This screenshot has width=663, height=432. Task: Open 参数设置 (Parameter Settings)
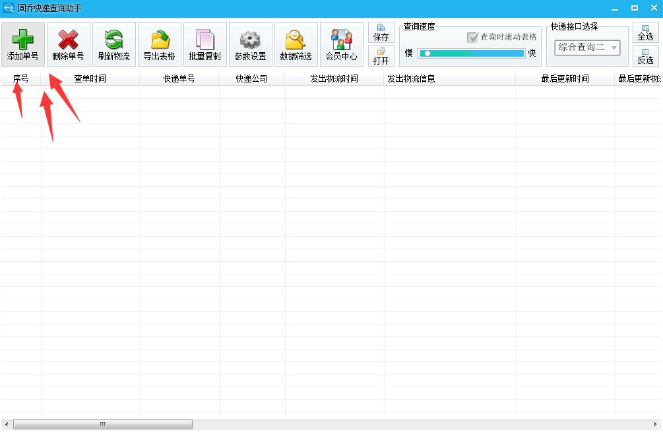[x=250, y=44]
